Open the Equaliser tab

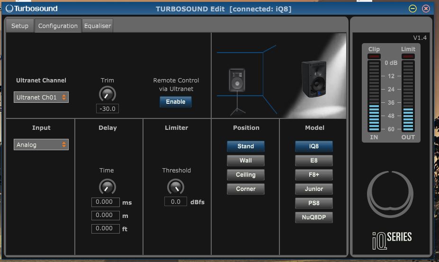click(98, 26)
